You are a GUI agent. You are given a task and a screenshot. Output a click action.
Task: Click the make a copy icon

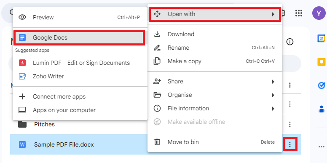point(157,61)
